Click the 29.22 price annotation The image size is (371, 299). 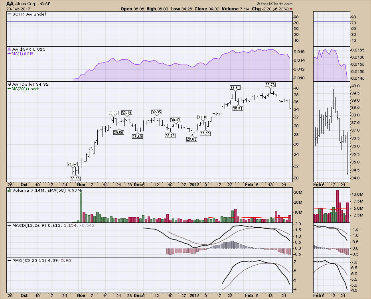(205, 134)
